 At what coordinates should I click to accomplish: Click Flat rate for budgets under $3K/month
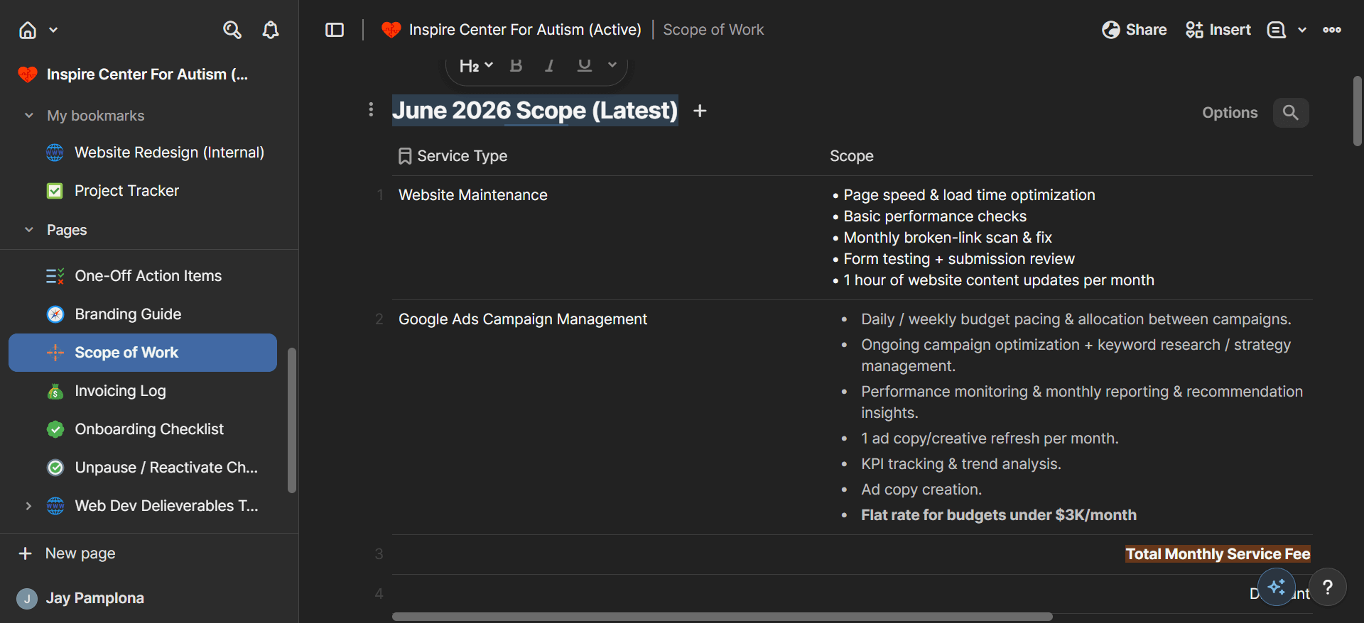point(999,515)
